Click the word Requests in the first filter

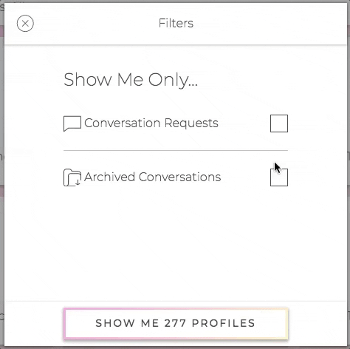tap(191, 123)
